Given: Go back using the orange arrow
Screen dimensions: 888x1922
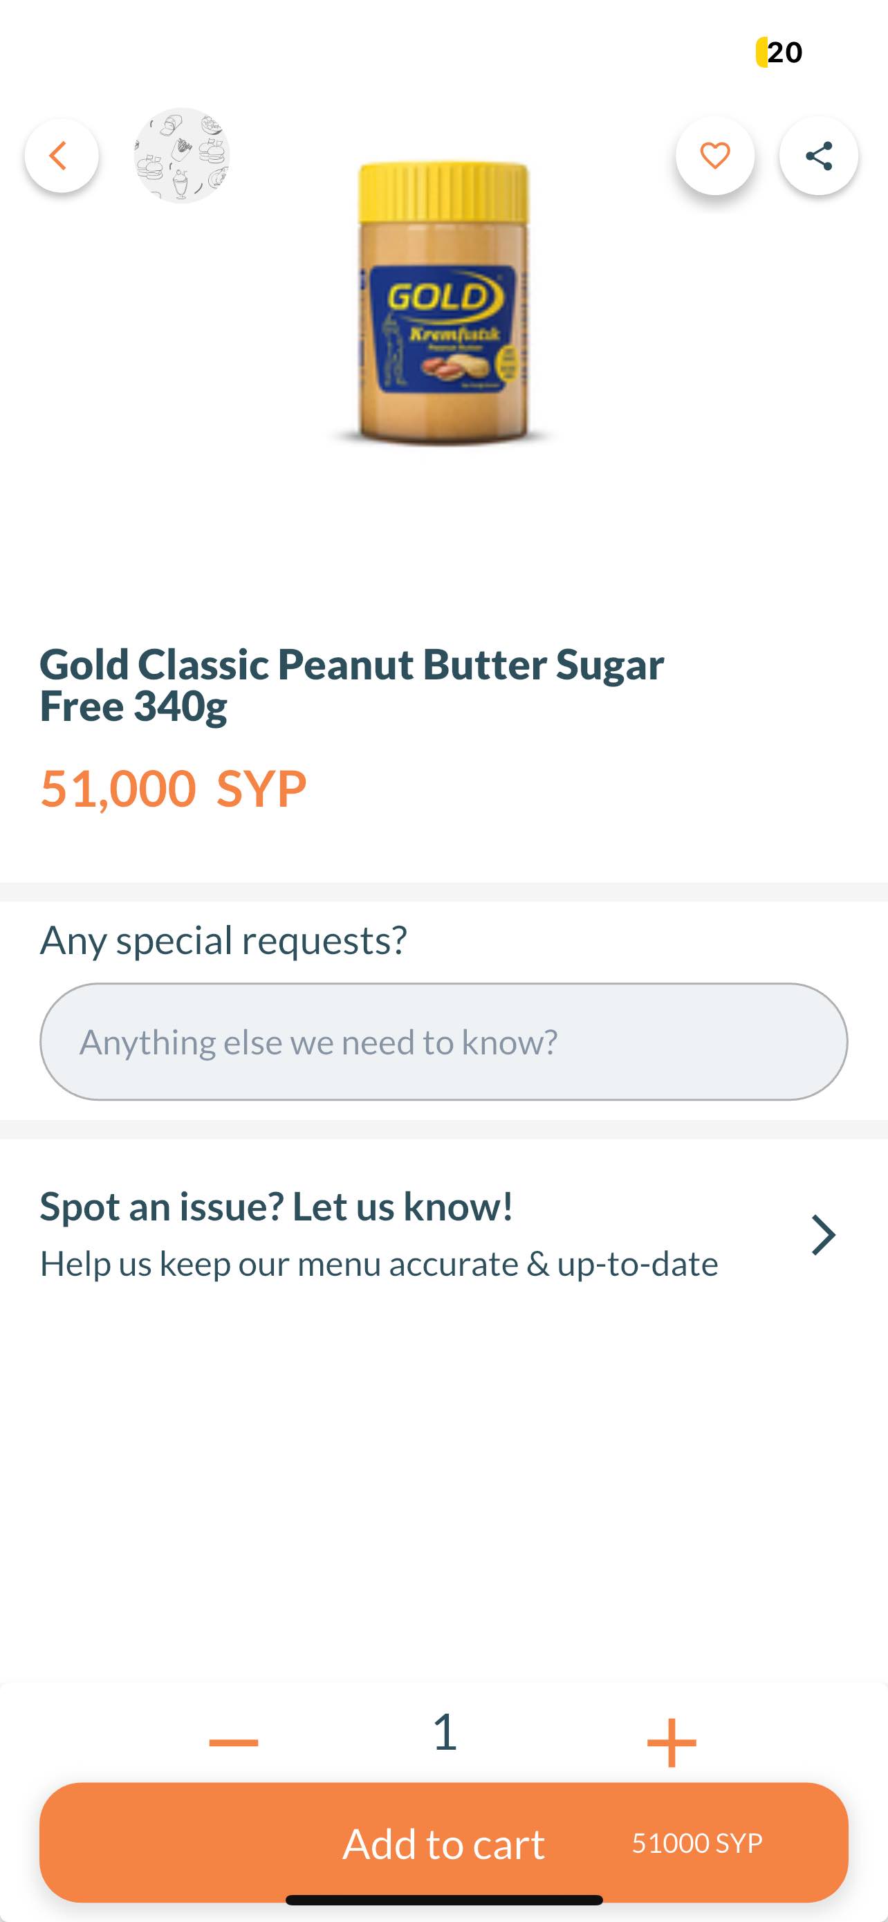Looking at the screenshot, I should 61,156.
